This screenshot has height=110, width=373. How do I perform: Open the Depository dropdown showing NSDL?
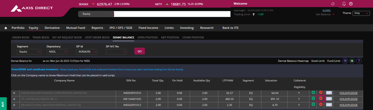point(57,51)
